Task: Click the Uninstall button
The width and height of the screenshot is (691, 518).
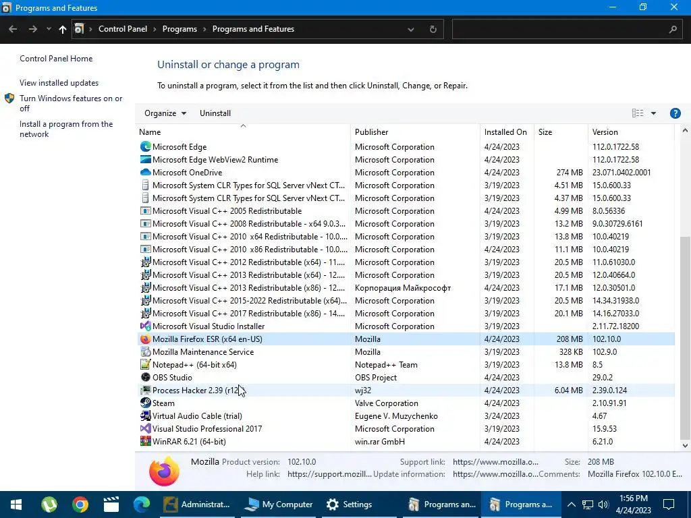Action: point(215,113)
